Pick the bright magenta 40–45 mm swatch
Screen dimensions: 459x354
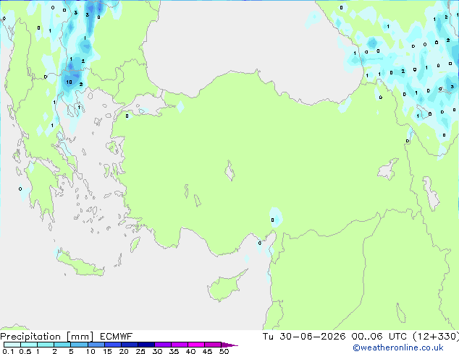(x=196, y=345)
